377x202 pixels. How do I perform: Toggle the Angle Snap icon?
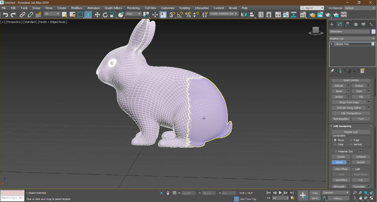[x=180, y=15]
